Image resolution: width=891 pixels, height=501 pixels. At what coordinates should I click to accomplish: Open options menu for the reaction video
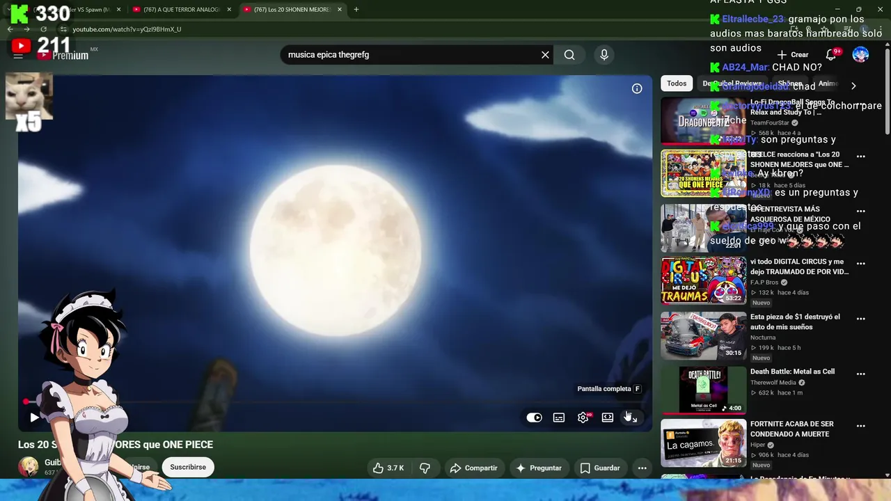click(x=861, y=157)
